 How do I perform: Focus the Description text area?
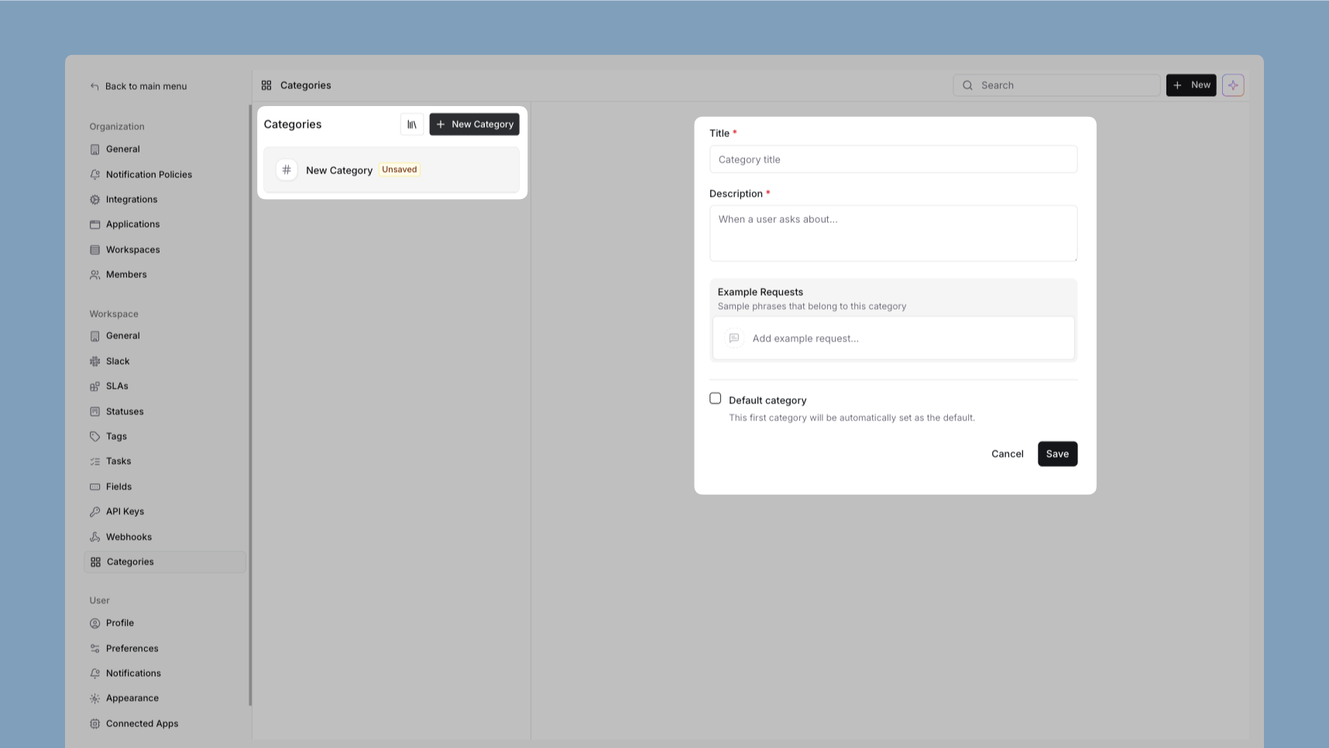point(893,233)
